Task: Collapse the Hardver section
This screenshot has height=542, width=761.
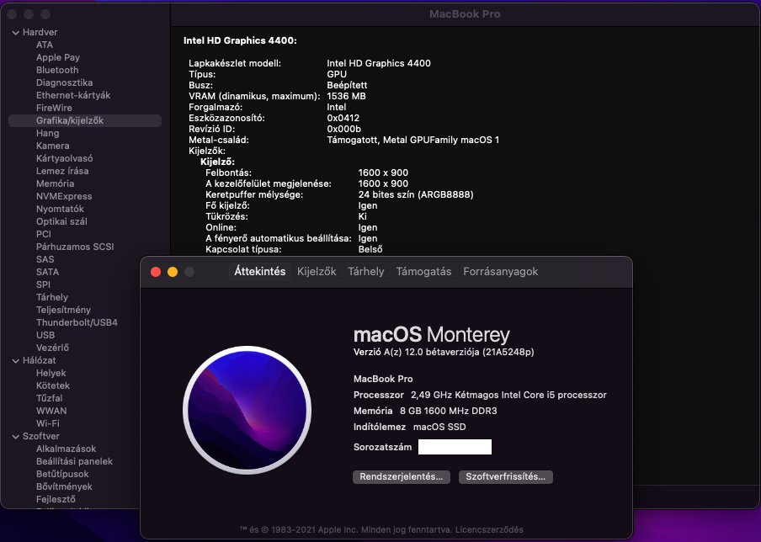Action: point(15,33)
